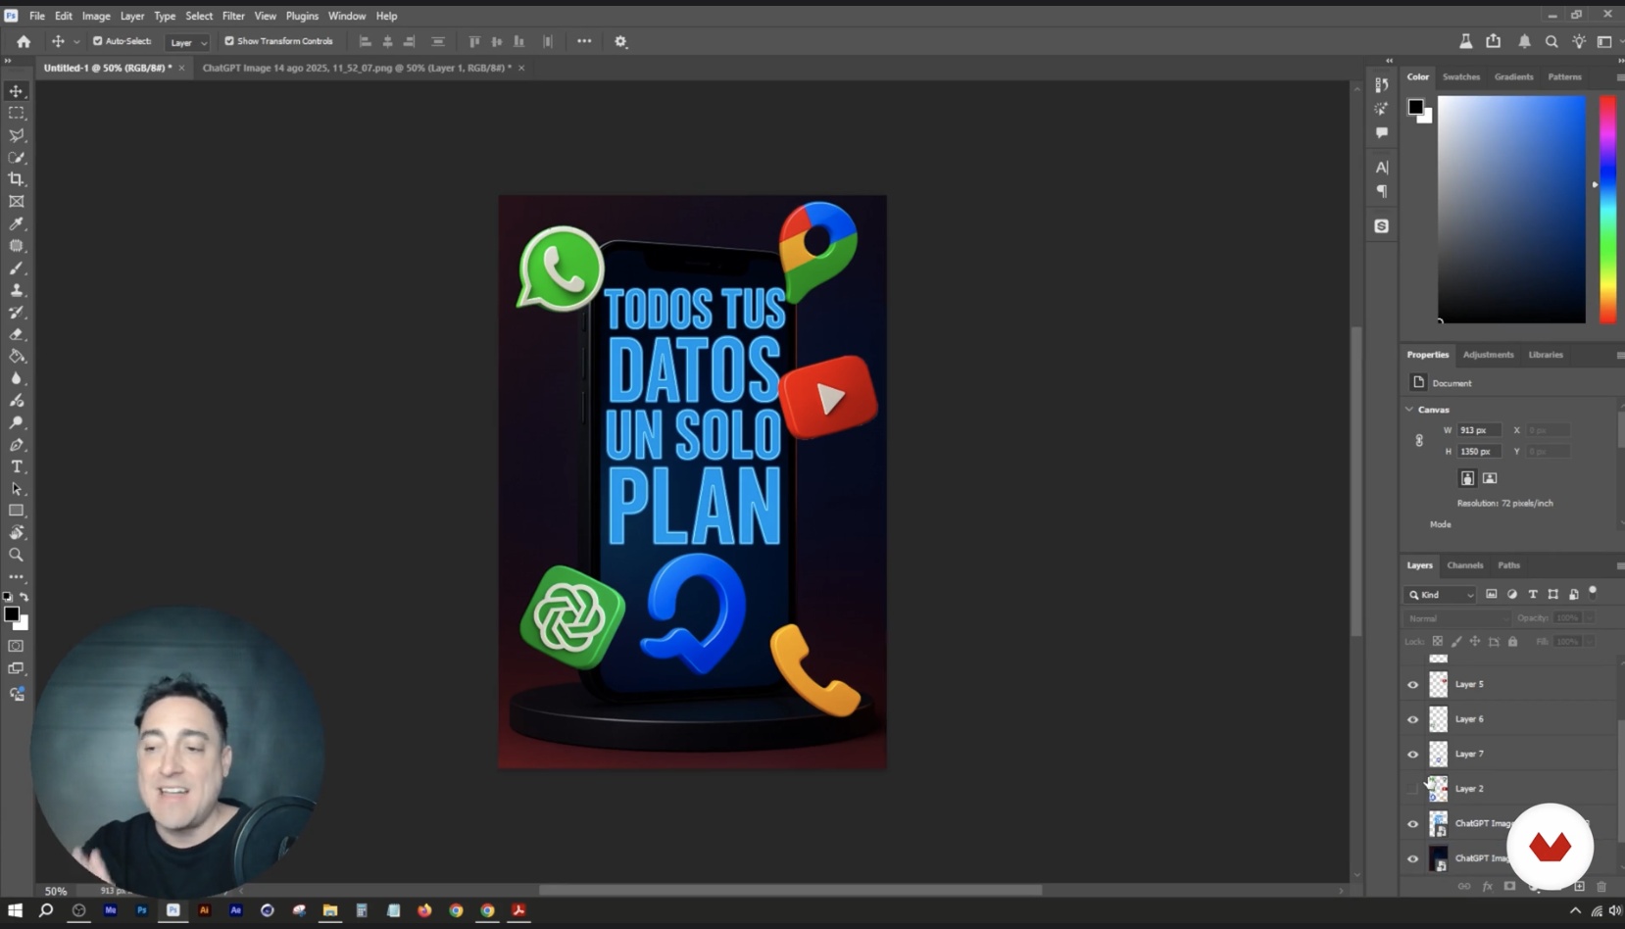Select the Polygonal Lasso tool
The image size is (1625, 929).
tap(17, 135)
